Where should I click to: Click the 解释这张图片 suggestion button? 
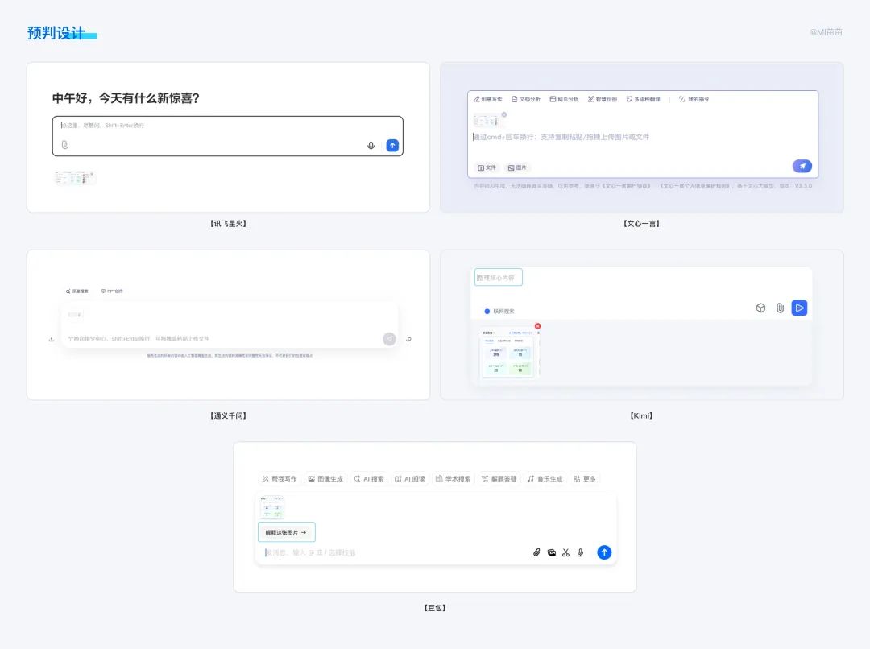286,532
